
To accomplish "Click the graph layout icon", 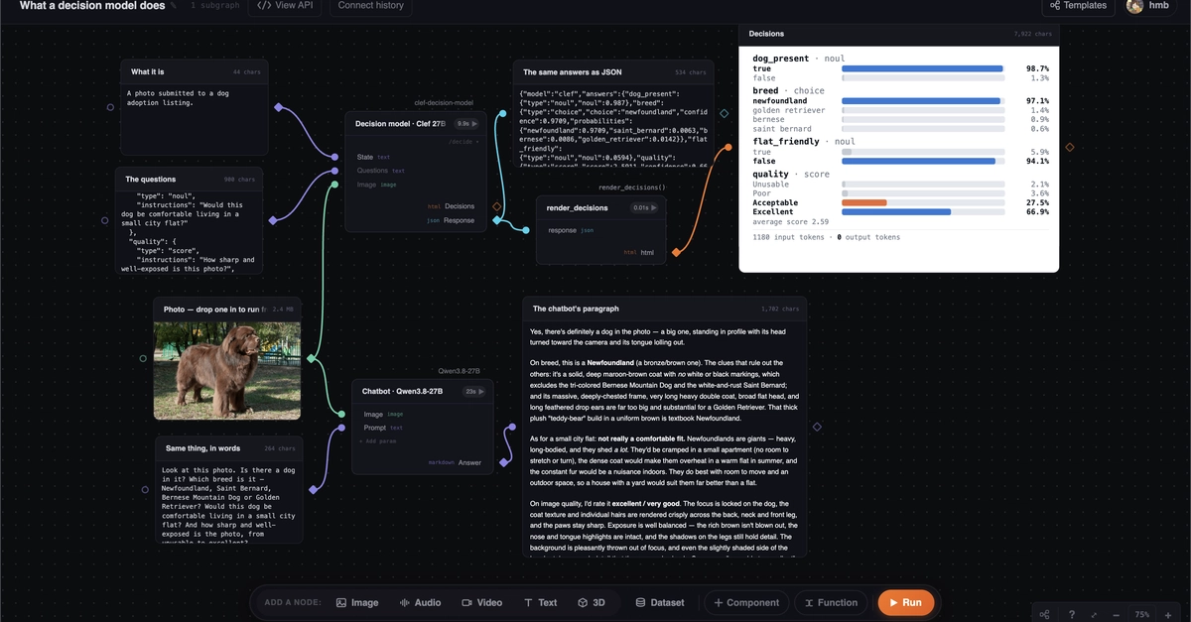I will (x=1045, y=615).
